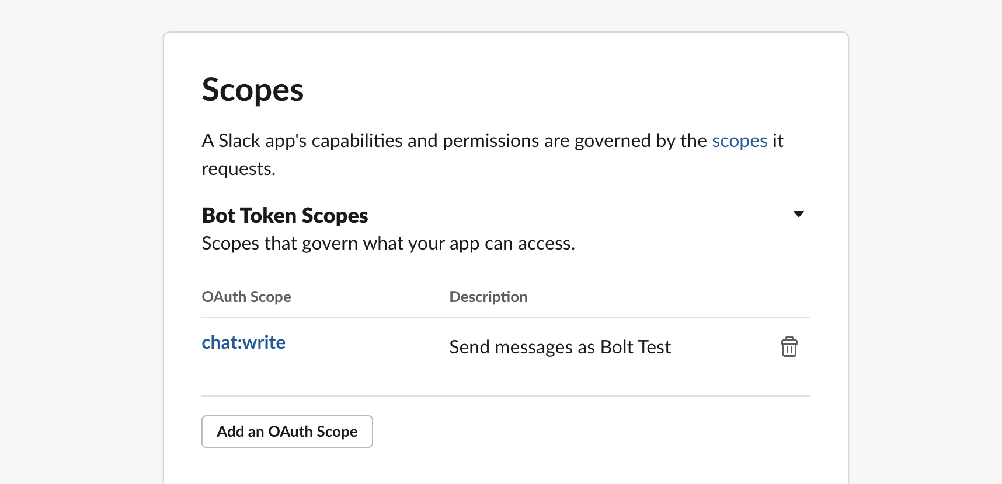
Task: Click the Send messages as Bolt Test description
Action: pos(559,346)
